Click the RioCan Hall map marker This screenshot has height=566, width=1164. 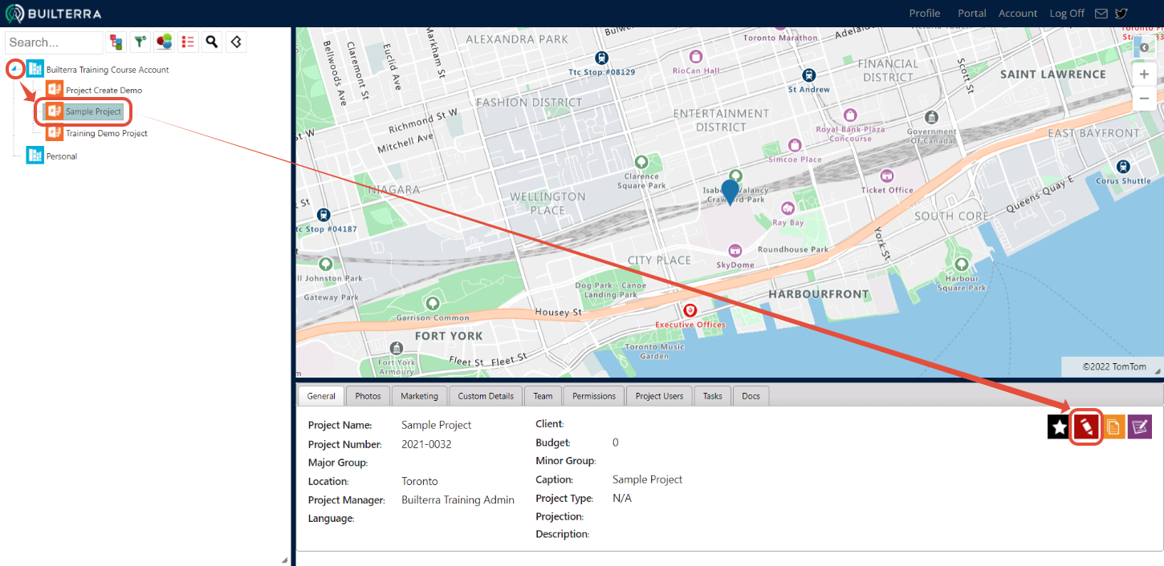696,57
